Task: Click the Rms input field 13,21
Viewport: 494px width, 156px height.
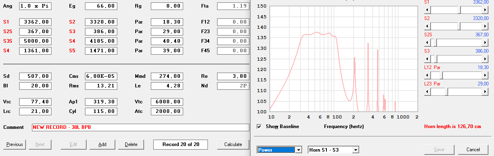Action: tap(101, 86)
